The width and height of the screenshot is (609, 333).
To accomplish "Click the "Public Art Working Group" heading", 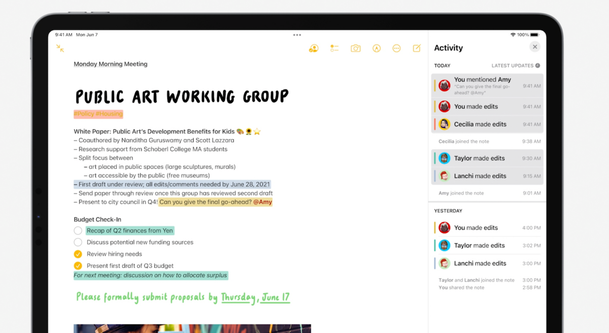I will (x=182, y=96).
